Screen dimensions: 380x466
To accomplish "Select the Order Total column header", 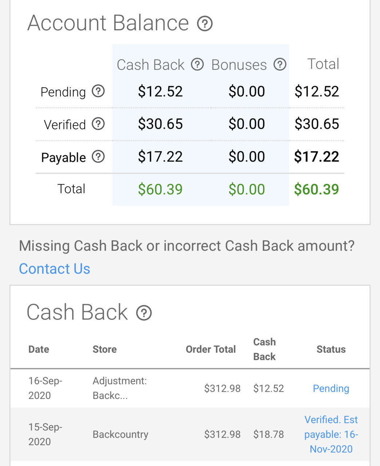I will (211, 349).
